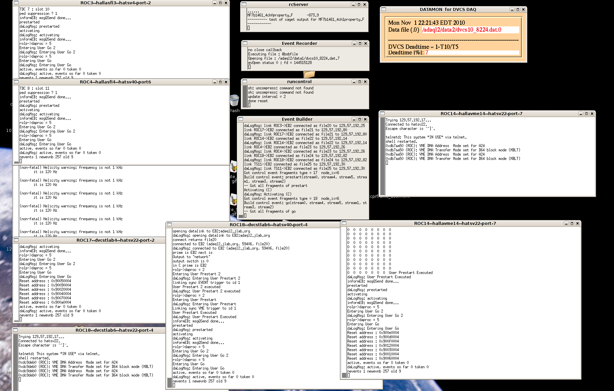The height and width of the screenshot is (391, 614).
Task: Click scrollbar of upper ROC14--hallavme14 terminal
Action: click(x=383, y=156)
